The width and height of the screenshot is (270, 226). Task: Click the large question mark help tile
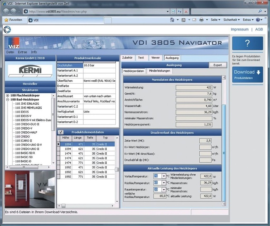pyautogui.click(x=247, y=43)
